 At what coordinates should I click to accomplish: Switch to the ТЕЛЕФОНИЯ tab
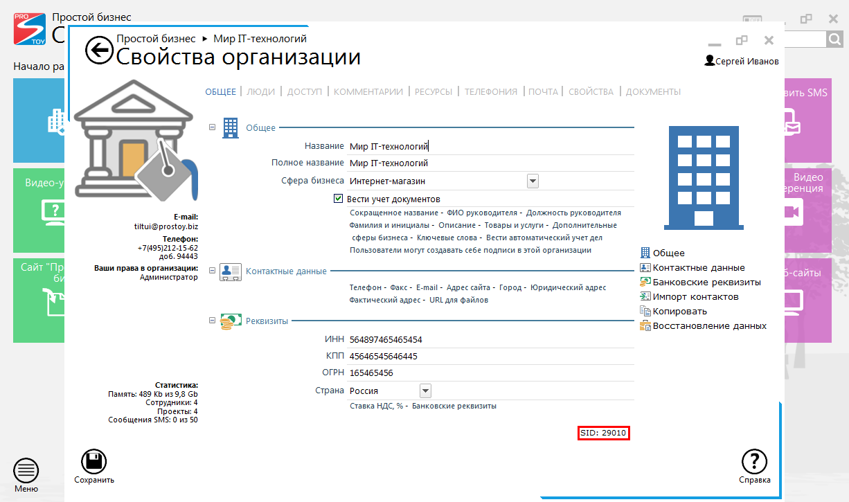491,91
